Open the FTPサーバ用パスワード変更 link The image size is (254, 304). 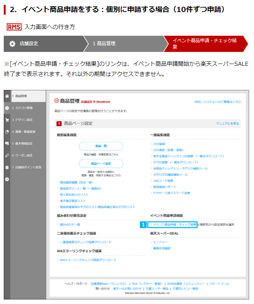[172, 193]
